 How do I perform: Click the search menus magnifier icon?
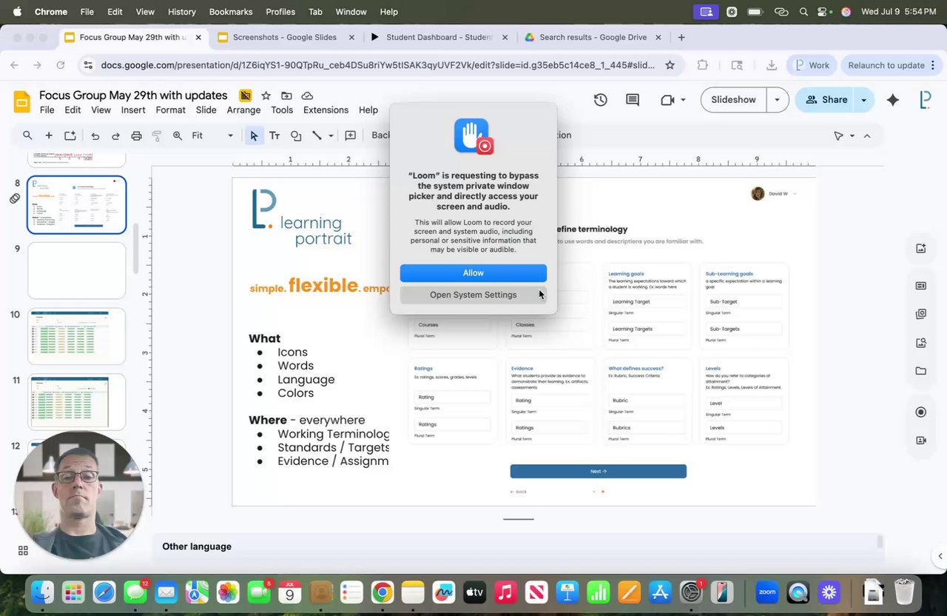click(27, 135)
